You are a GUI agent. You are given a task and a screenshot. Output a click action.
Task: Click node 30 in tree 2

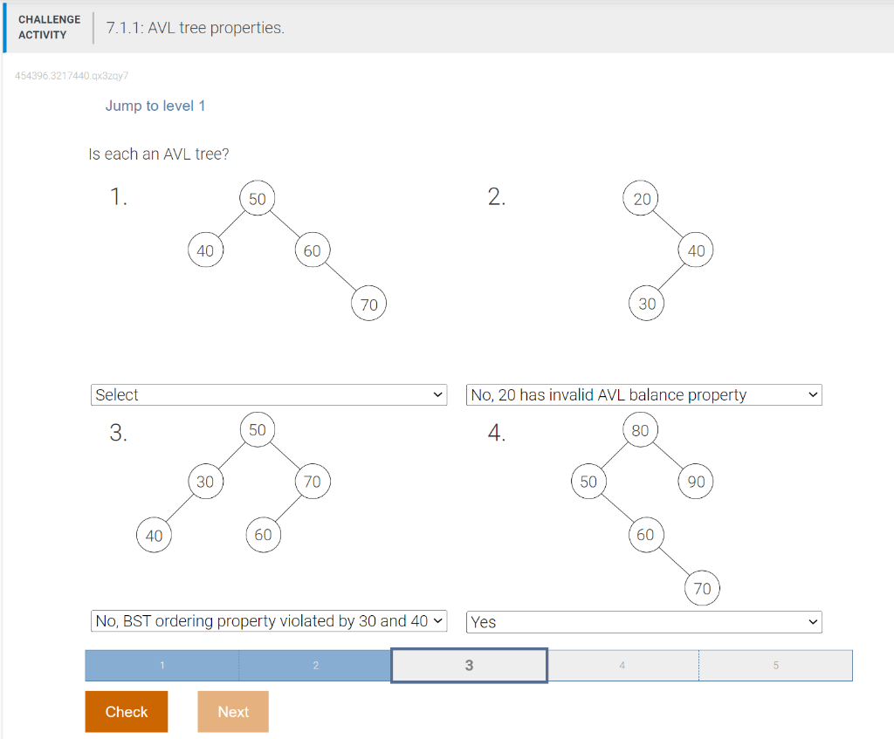click(x=646, y=304)
